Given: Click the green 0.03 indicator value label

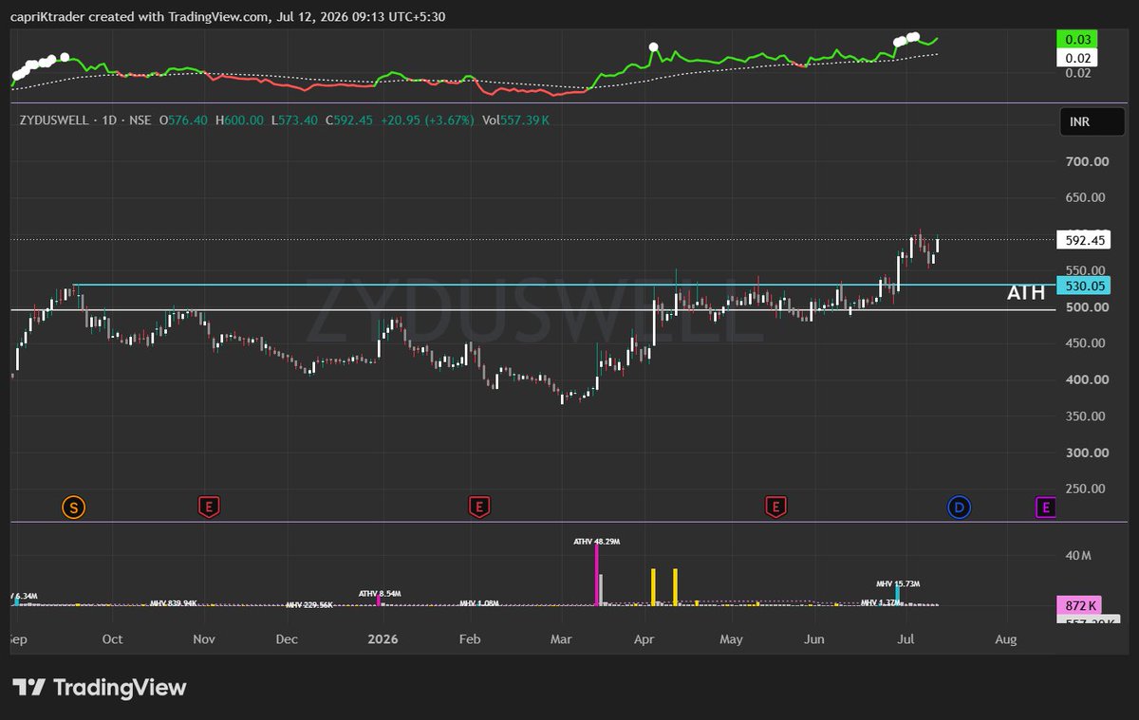Looking at the screenshot, I should [x=1077, y=39].
